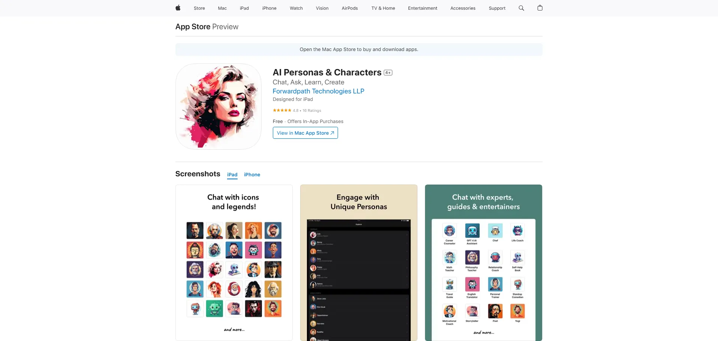Viewport: 718px width, 341px height.
Task: Open the Entertainment navigation menu
Action: point(422,8)
